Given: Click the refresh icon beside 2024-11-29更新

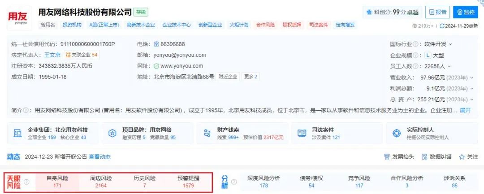Looking at the screenshot, I should 442,26.
